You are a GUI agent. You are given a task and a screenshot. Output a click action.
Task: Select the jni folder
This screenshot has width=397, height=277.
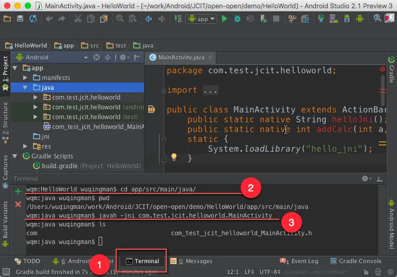[x=41, y=137]
